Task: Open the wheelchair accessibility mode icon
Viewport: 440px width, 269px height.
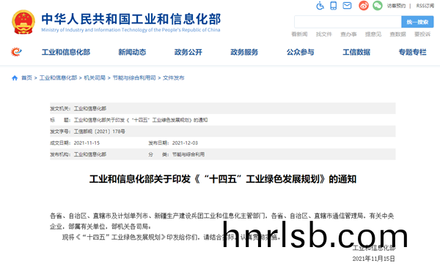Action: coord(320,6)
